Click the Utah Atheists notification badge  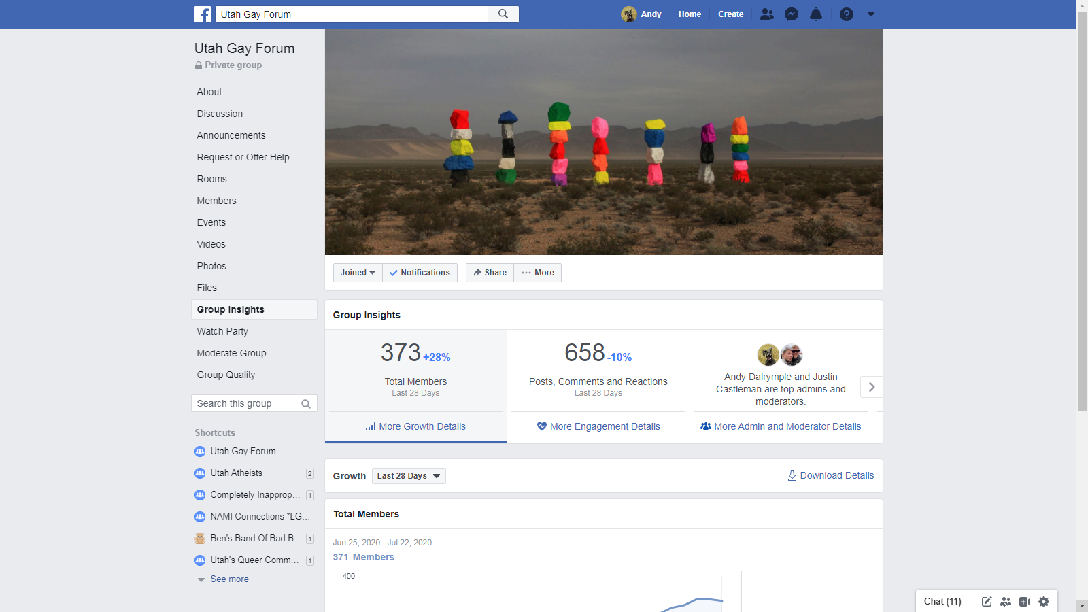pyautogui.click(x=310, y=473)
